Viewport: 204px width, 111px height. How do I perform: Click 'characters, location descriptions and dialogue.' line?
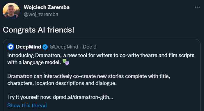(x=62, y=83)
